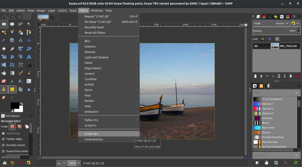
Task: Select the Free Select lasso tool
Action: point(21,24)
